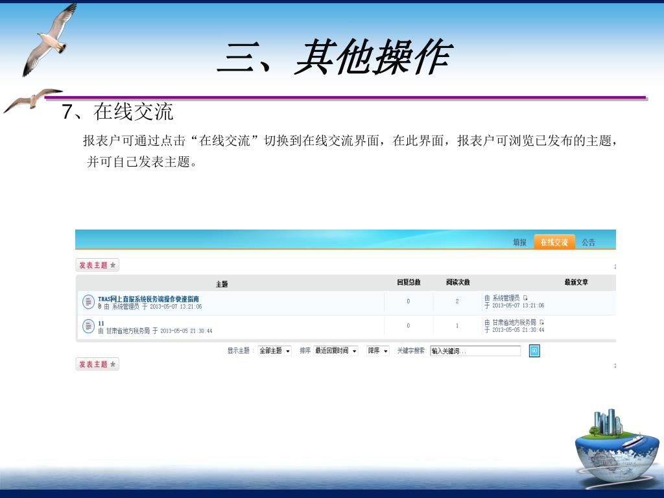Screen dimensions: 664x498
Task: Open the 最近回复时间 sort dropdown
Action: click(x=336, y=351)
